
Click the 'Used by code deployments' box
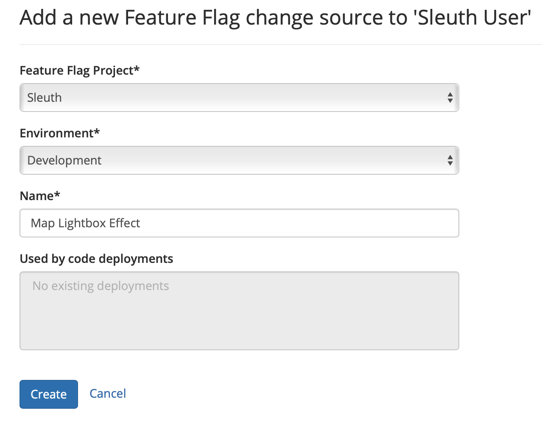(239, 310)
